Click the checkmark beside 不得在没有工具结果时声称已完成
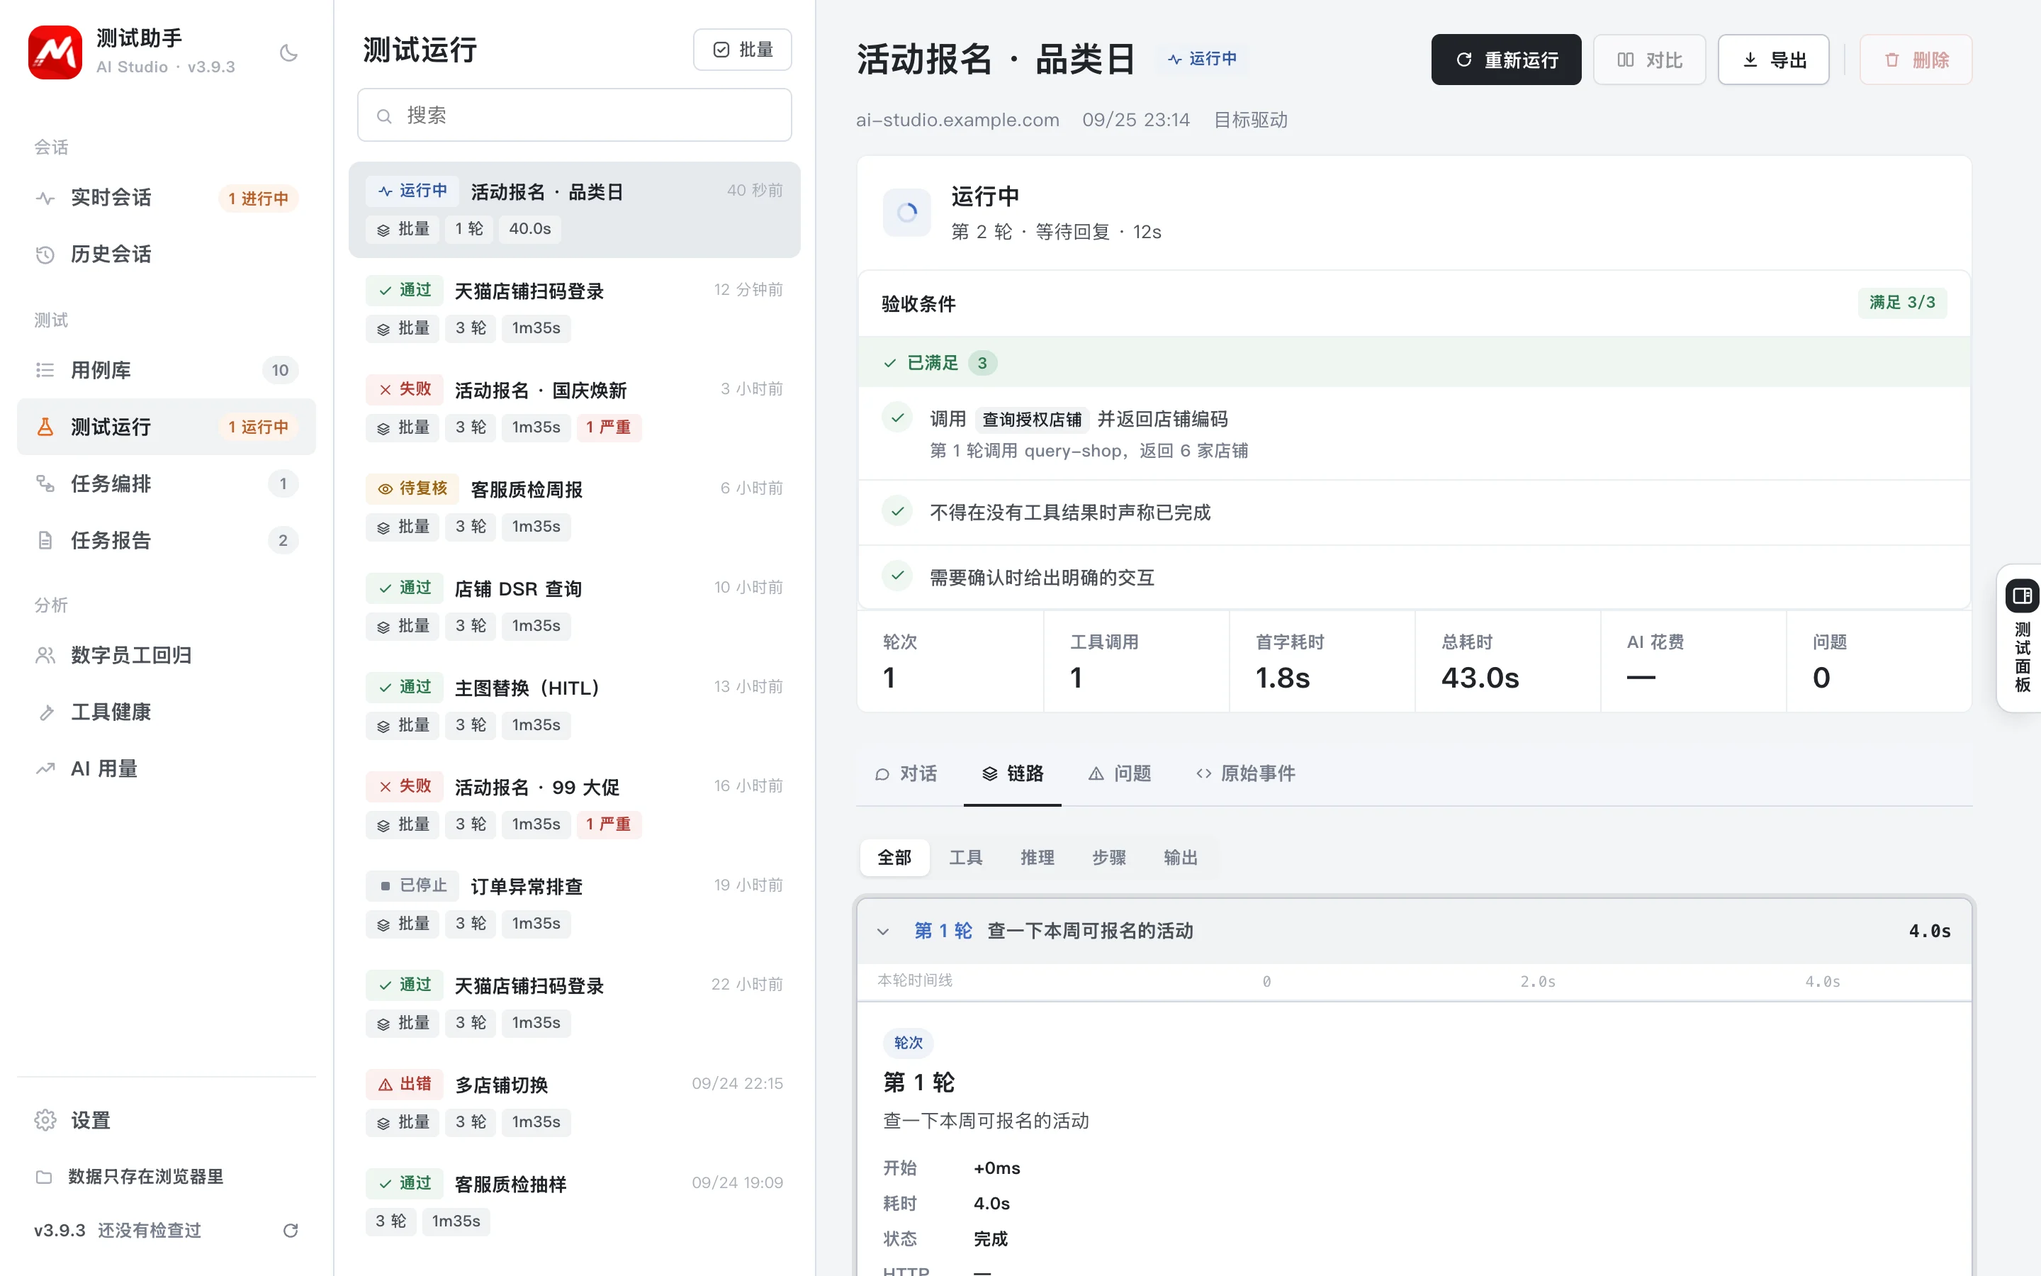 pyautogui.click(x=897, y=510)
